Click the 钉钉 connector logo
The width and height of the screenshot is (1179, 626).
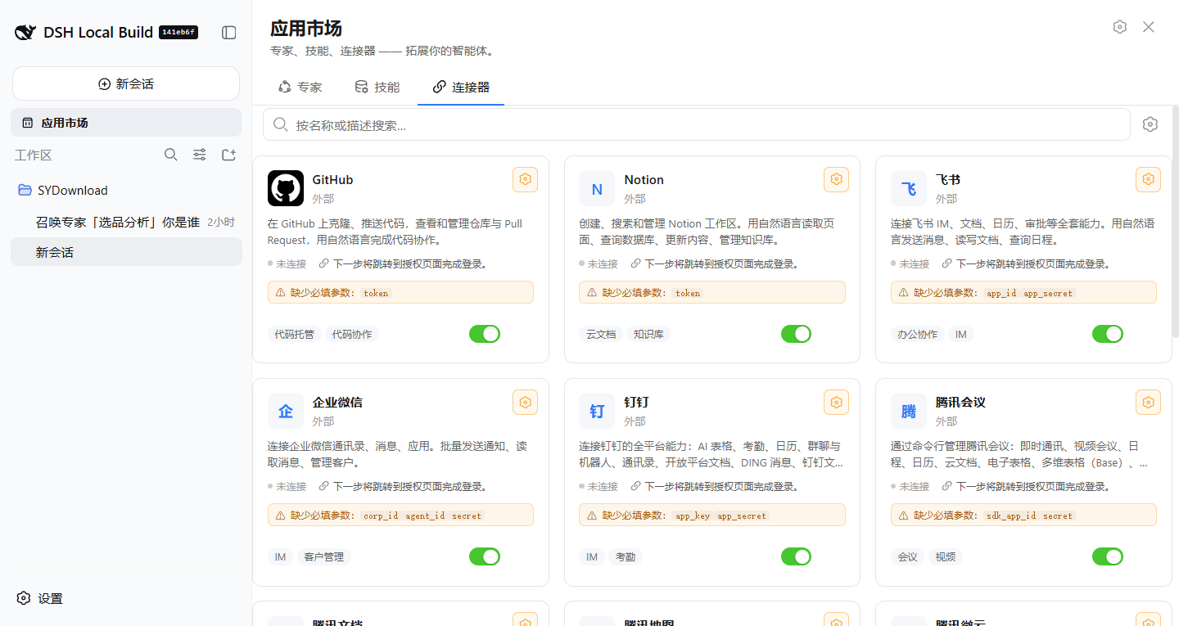[597, 411]
